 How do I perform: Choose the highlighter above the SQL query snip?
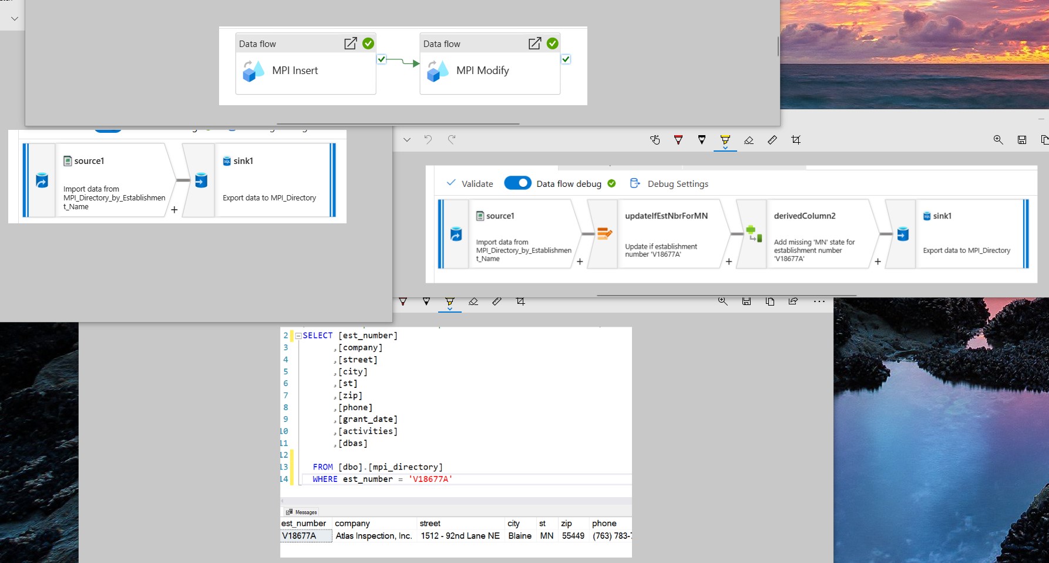[x=450, y=303]
